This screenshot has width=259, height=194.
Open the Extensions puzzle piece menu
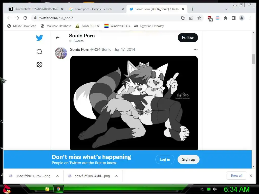(225, 18)
